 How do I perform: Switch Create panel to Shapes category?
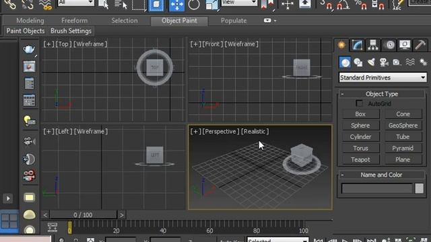[x=358, y=63]
